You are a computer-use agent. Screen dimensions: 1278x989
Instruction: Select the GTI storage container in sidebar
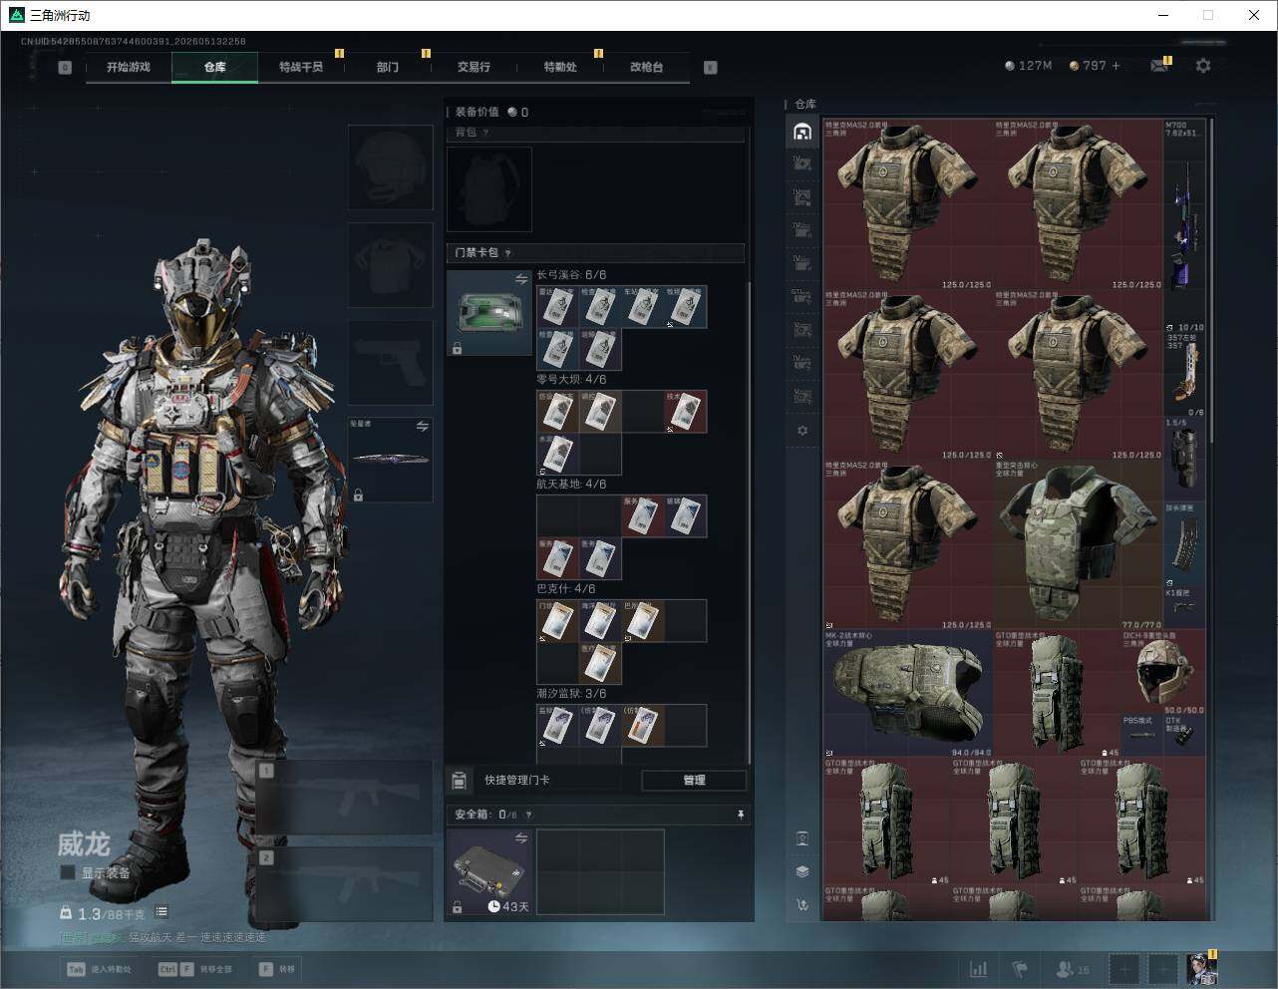[x=802, y=296]
